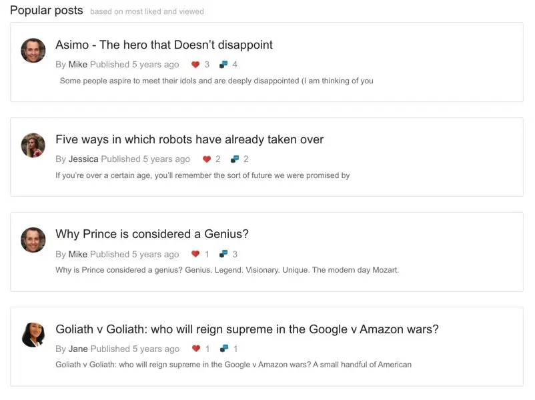This screenshot has height=400, width=535.
Task: Click the like heart on Jessica's robots post
Action: pyautogui.click(x=207, y=159)
